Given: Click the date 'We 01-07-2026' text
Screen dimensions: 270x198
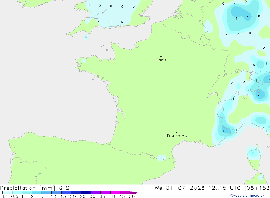Looking at the screenshot, I should 180,188.
